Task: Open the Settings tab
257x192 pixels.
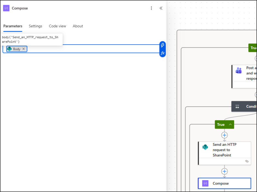Action: point(36,26)
